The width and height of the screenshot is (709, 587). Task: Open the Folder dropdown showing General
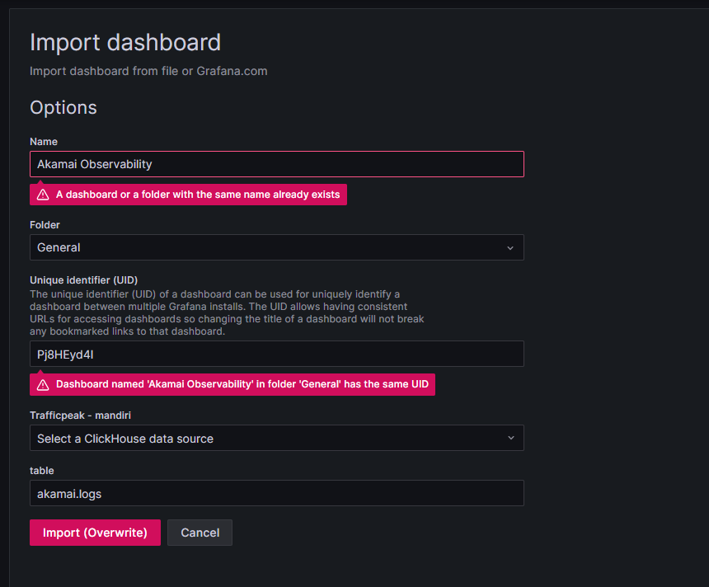(x=277, y=247)
